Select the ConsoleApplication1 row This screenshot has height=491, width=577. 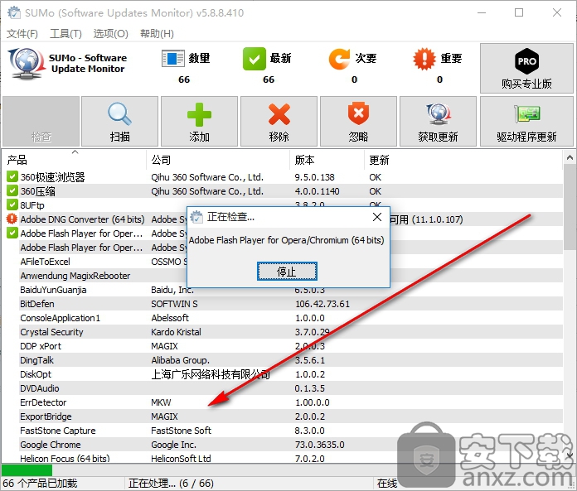pos(282,318)
